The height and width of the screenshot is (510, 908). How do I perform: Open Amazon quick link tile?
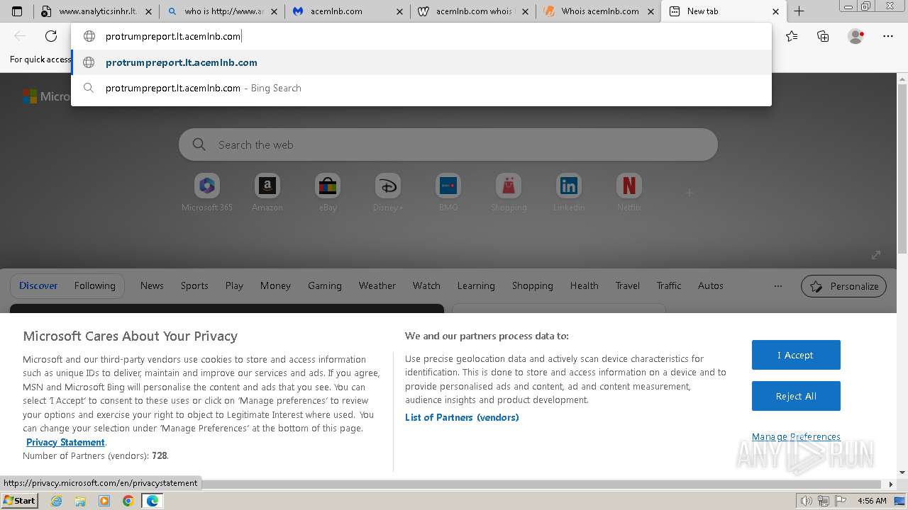[x=267, y=193]
